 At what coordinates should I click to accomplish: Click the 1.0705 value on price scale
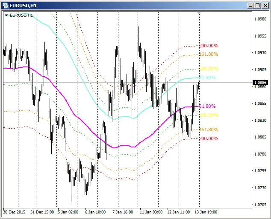(x=260, y=205)
